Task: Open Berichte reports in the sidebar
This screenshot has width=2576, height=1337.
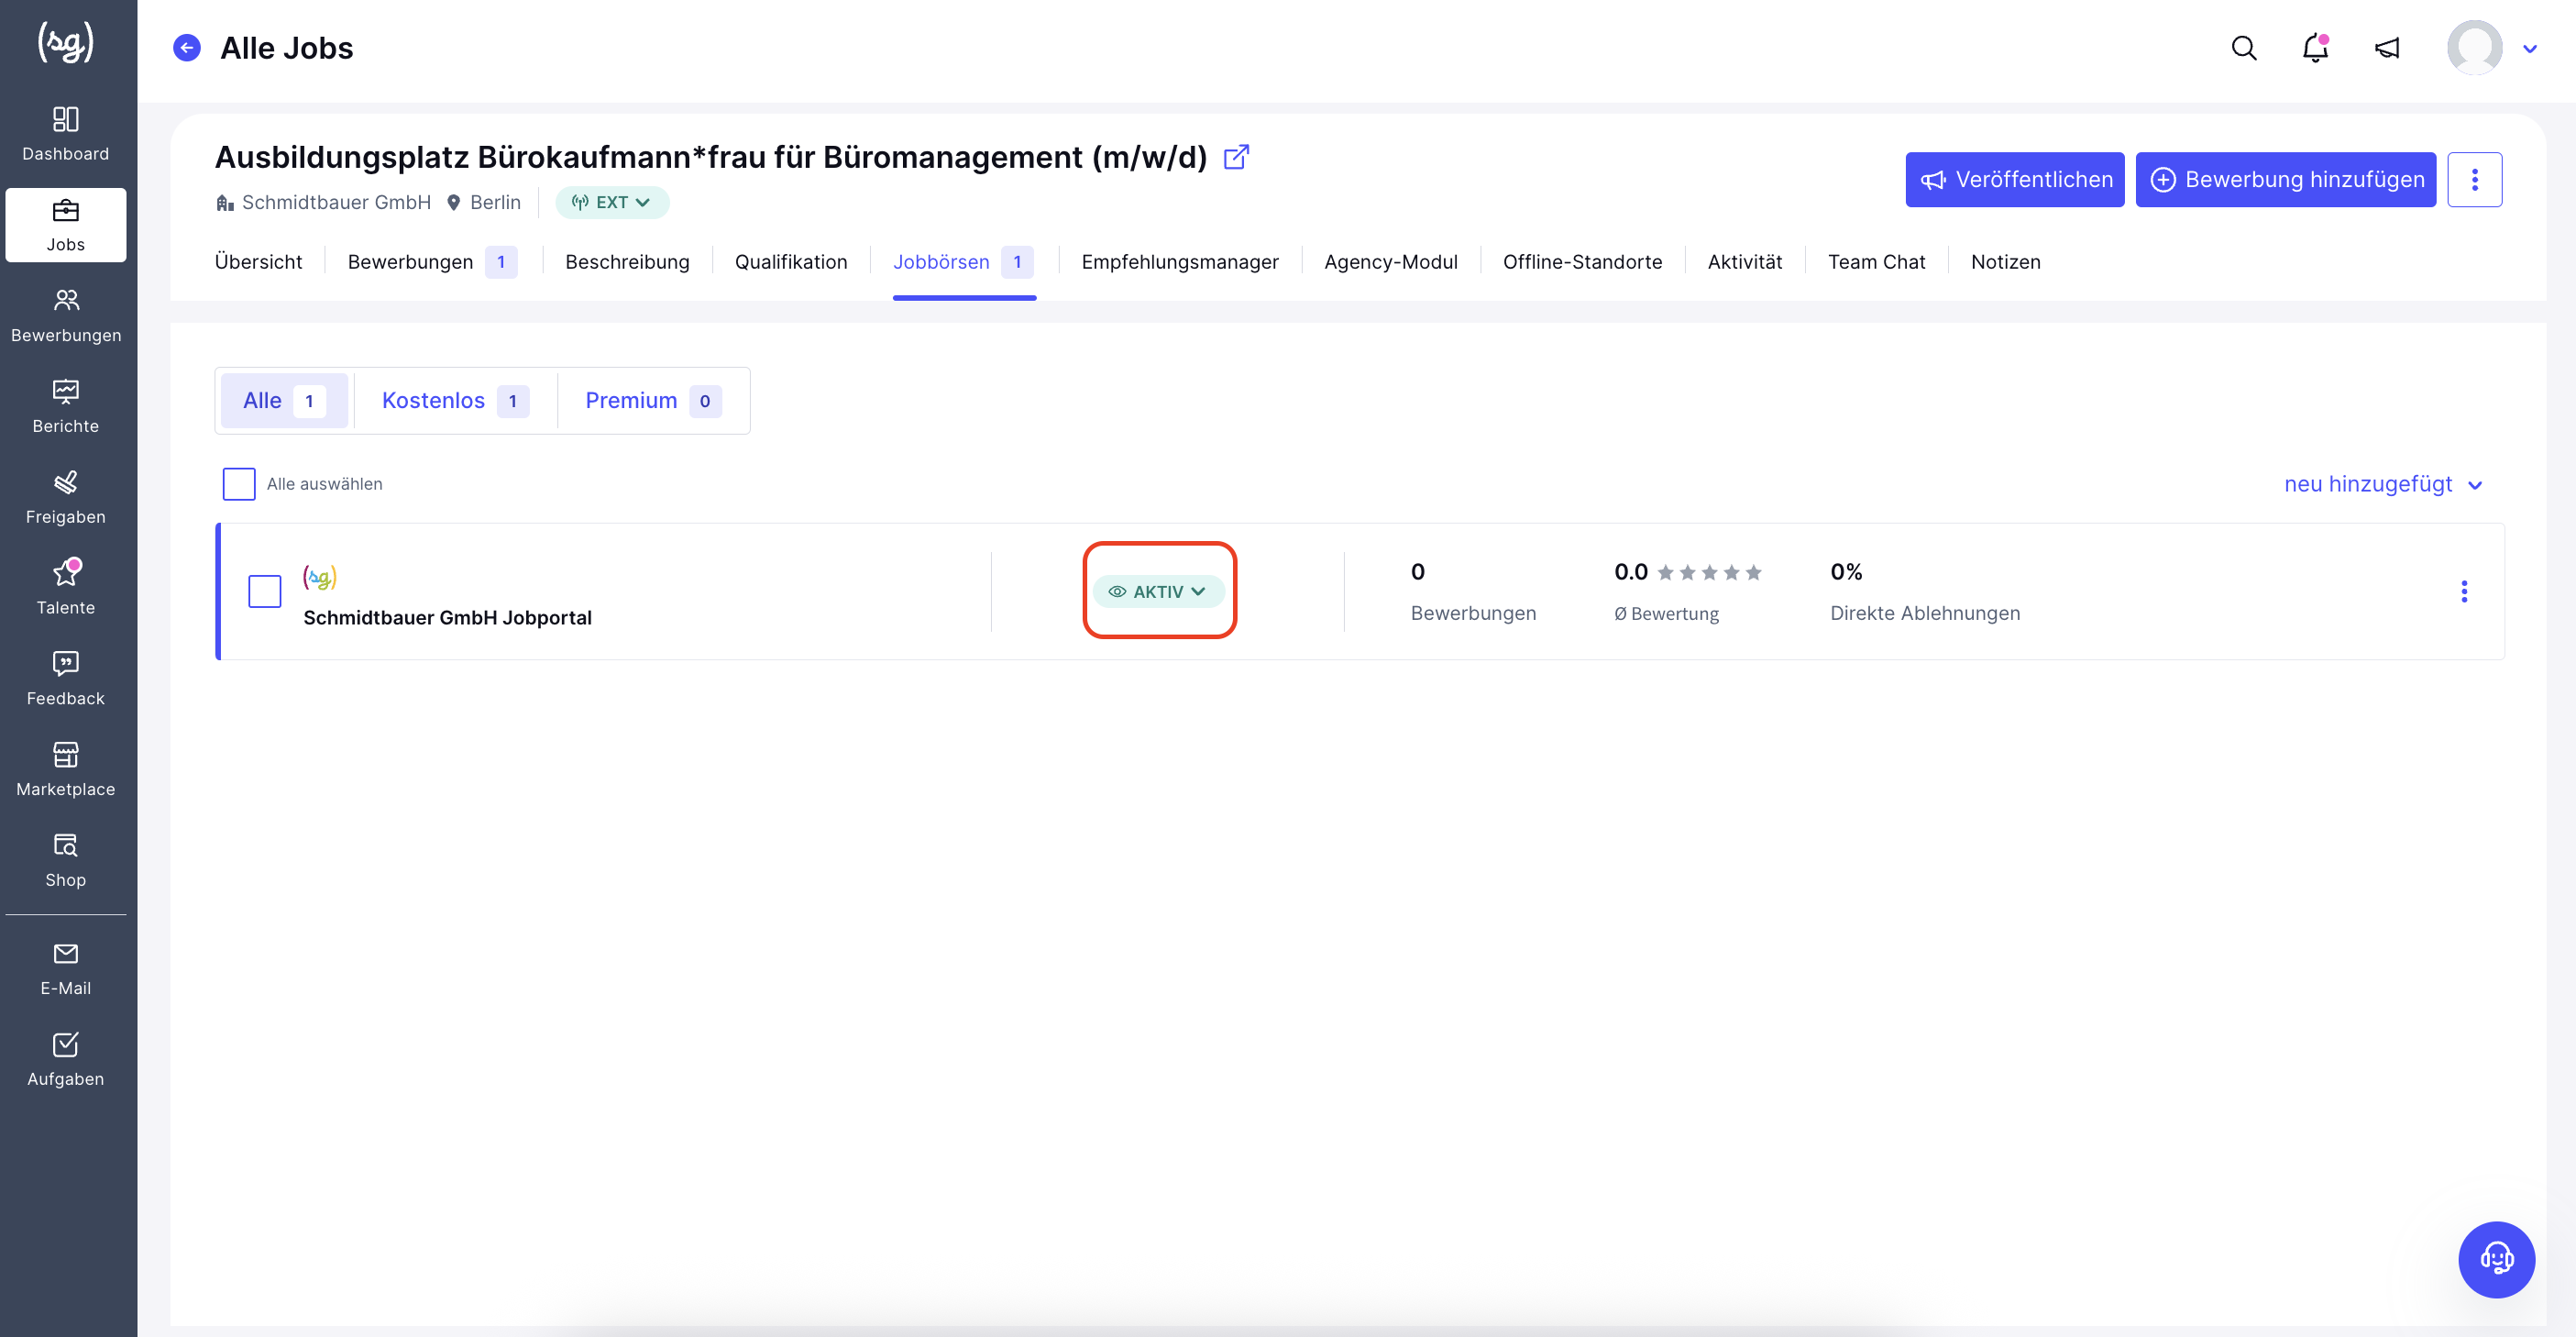Action: click(x=66, y=407)
